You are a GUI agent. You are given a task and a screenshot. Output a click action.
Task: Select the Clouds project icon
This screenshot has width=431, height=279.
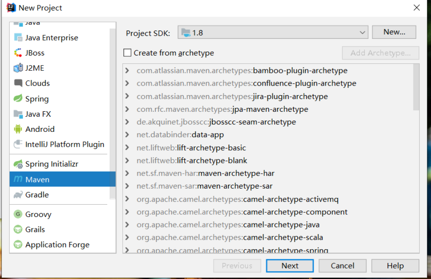click(x=18, y=83)
